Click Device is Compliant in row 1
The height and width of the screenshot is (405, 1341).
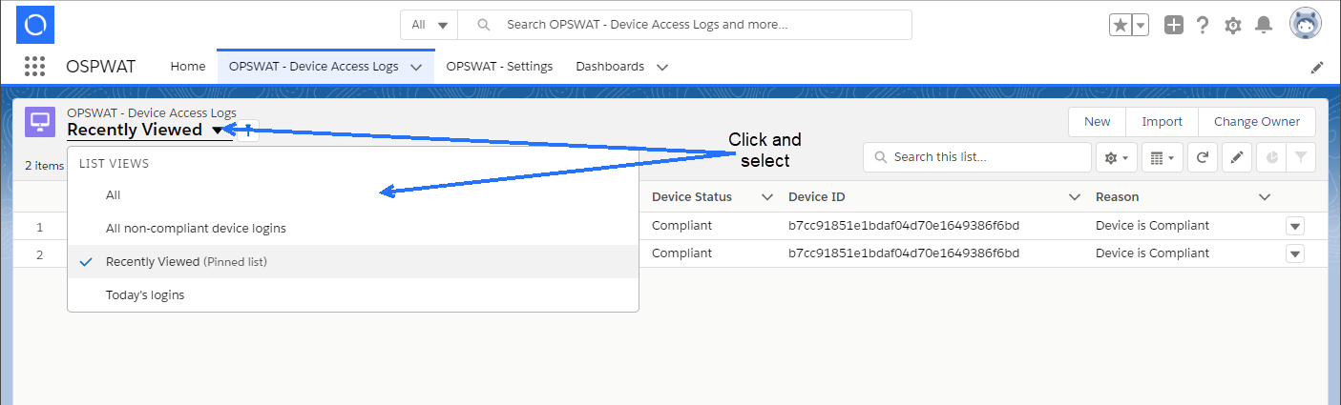click(1152, 226)
